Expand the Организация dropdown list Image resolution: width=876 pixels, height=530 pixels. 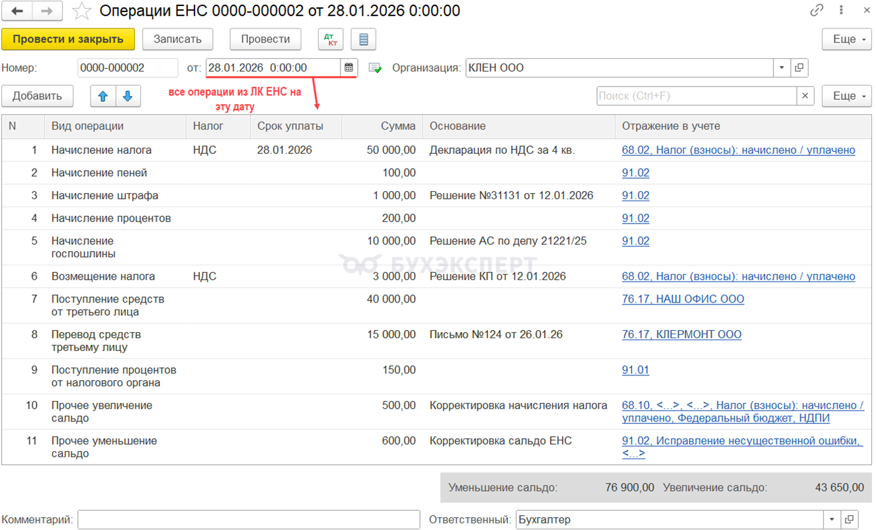tap(782, 68)
